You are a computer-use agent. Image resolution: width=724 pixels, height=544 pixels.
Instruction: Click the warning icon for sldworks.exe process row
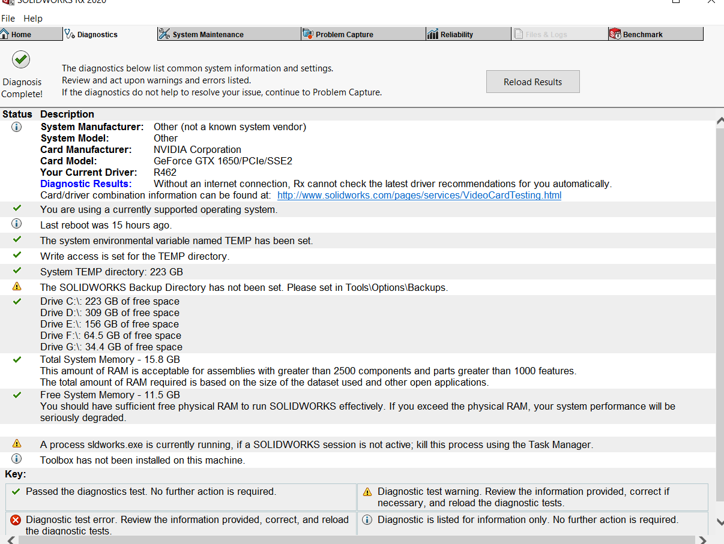click(x=17, y=443)
